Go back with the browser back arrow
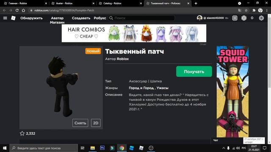The height and width of the screenshot is (152, 271). click(4, 10)
